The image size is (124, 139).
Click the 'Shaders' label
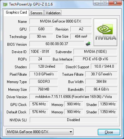pos(21,67)
